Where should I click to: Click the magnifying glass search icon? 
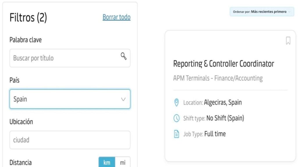point(123,56)
